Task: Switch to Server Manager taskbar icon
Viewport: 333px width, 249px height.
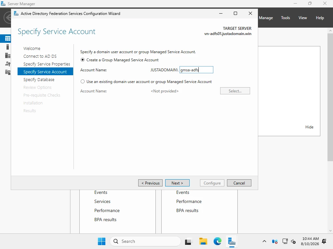Action: point(232,241)
